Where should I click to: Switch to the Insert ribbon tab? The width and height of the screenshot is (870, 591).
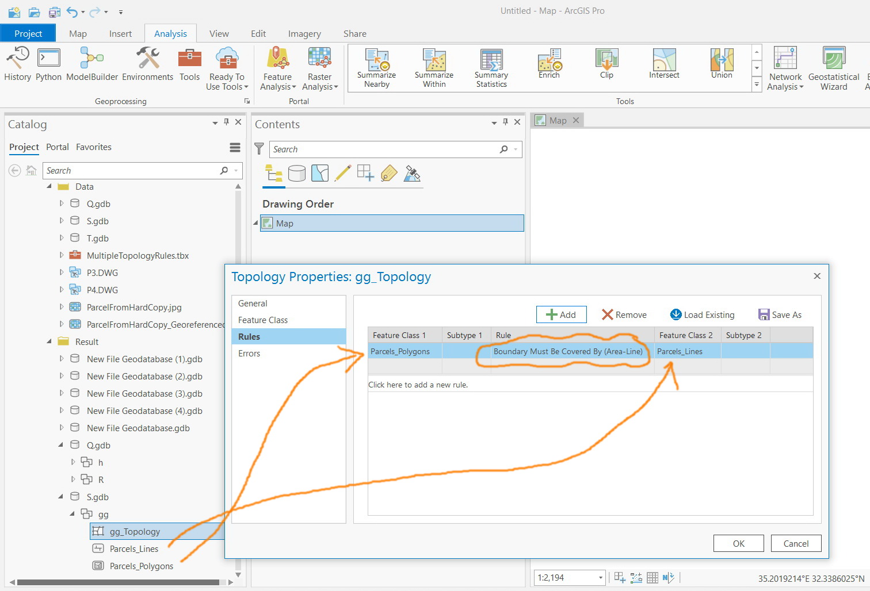click(120, 33)
